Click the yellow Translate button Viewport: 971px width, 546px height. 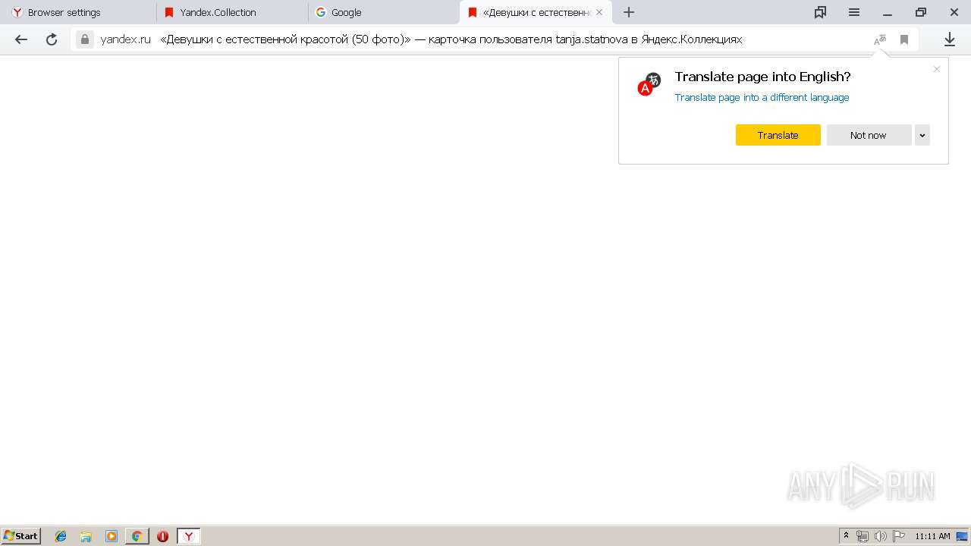[x=778, y=135]
